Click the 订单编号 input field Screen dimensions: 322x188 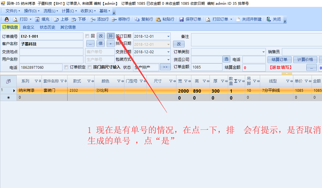pos(51,36)
